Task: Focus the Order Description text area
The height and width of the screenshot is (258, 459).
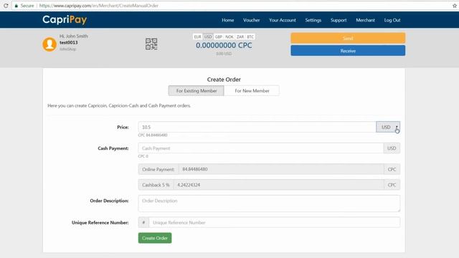Action: click(269, 204)
